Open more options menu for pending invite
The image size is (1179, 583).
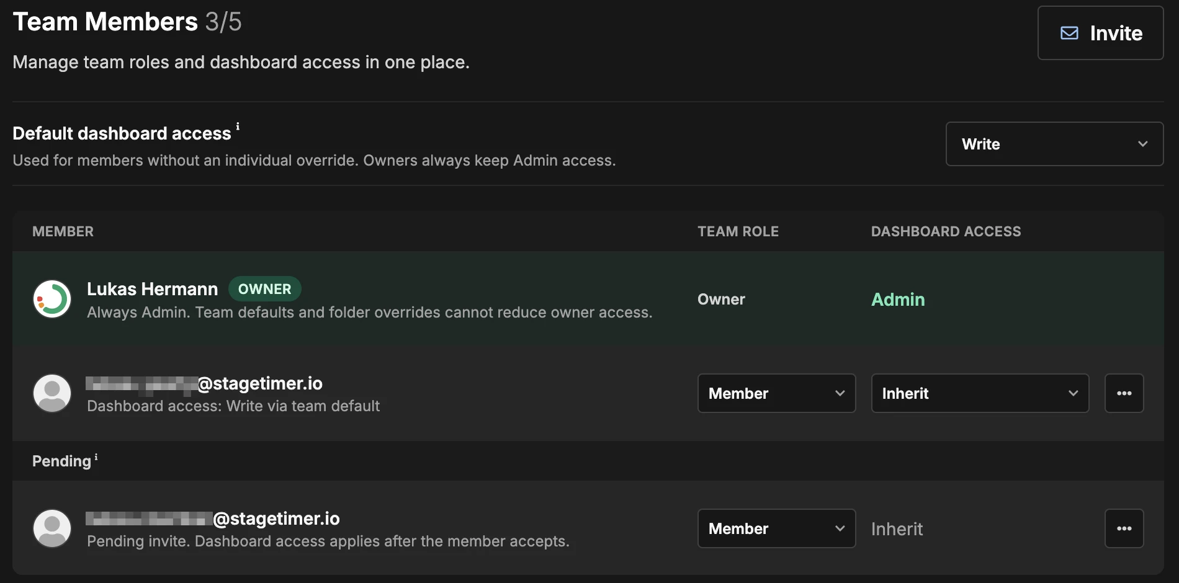click(x=1124, y=528)
